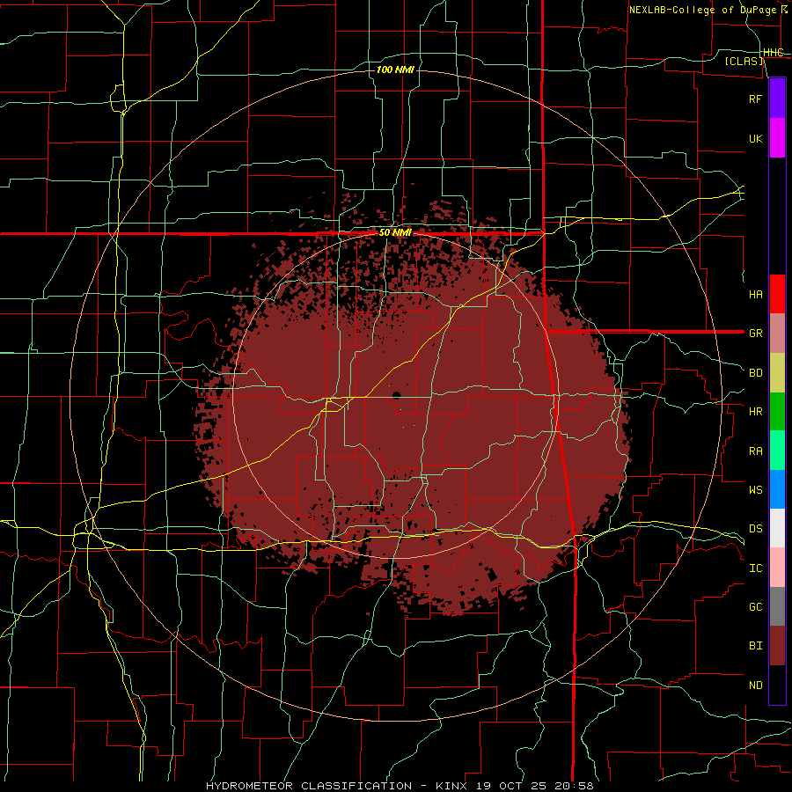792x792 pixels.
Task: Select the GR pink legend swatch
Action: [x=777, y=333]
